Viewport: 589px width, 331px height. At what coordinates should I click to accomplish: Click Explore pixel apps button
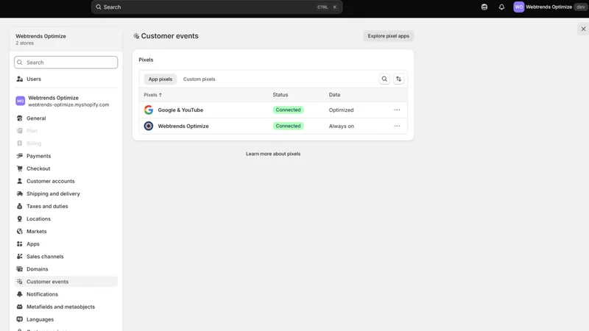(389, 36)
